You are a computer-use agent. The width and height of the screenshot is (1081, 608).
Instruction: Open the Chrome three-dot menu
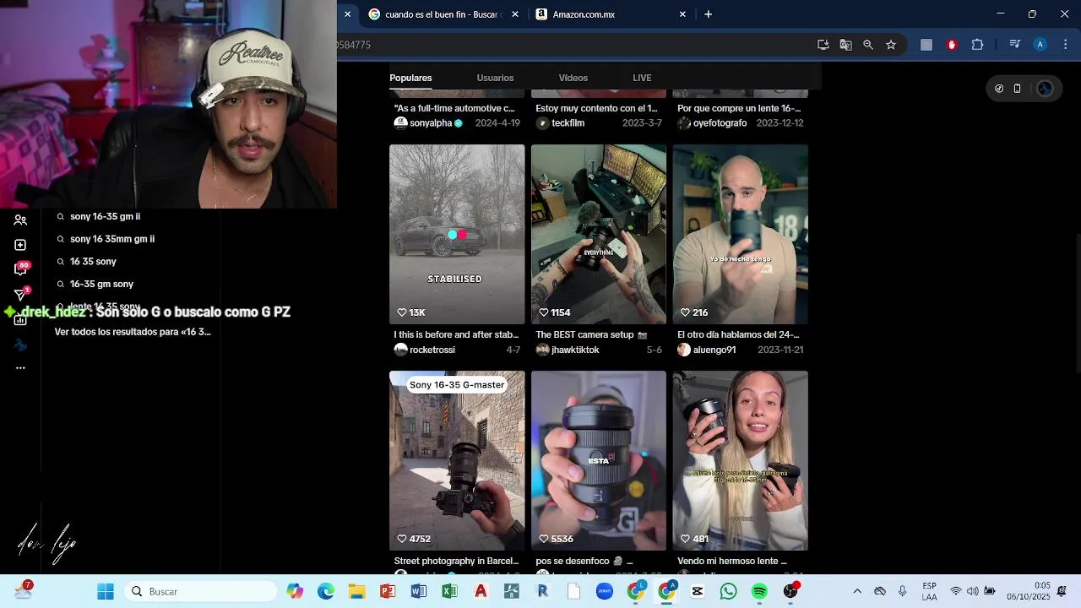pos(1066,45)
